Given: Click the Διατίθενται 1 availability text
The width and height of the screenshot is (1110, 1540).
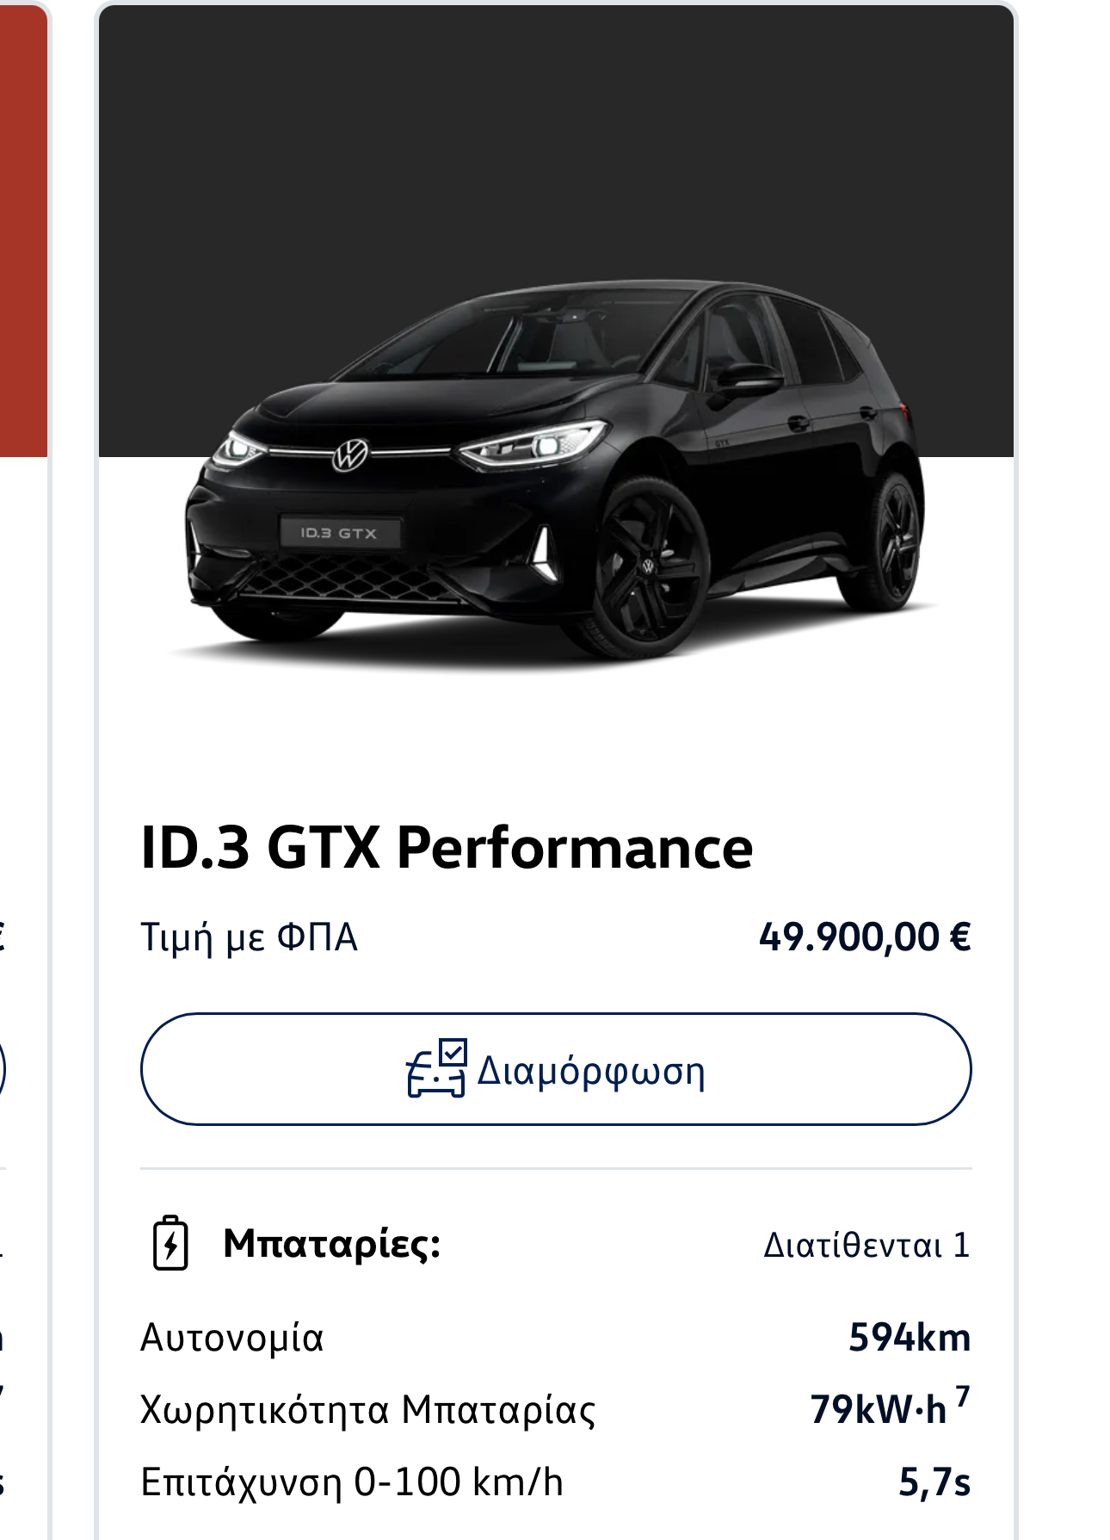Looking at the screenshot, I should 866,1245.
